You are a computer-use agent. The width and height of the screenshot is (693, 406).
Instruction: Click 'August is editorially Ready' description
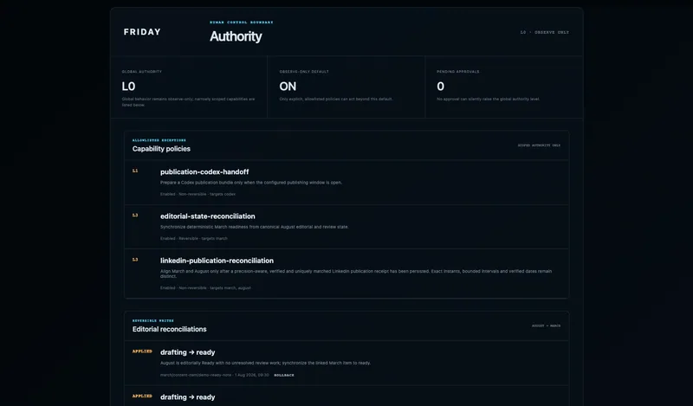pos(265,363)
